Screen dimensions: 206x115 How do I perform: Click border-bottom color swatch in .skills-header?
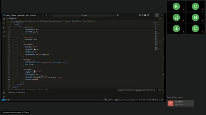coord(43,54)
